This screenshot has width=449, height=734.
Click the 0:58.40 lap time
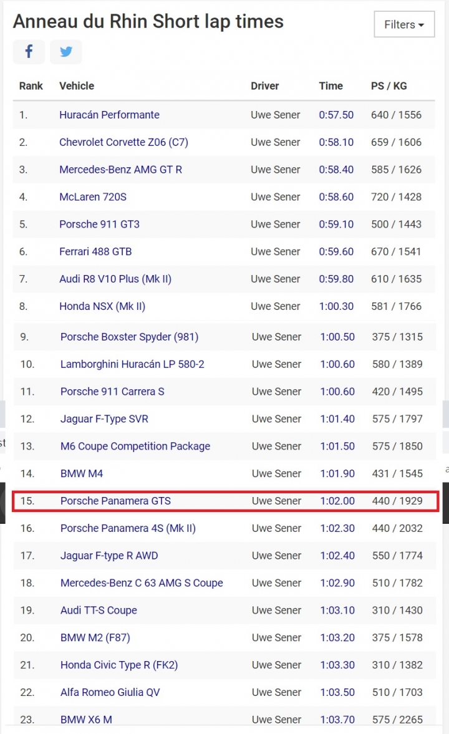pos(336,170)
